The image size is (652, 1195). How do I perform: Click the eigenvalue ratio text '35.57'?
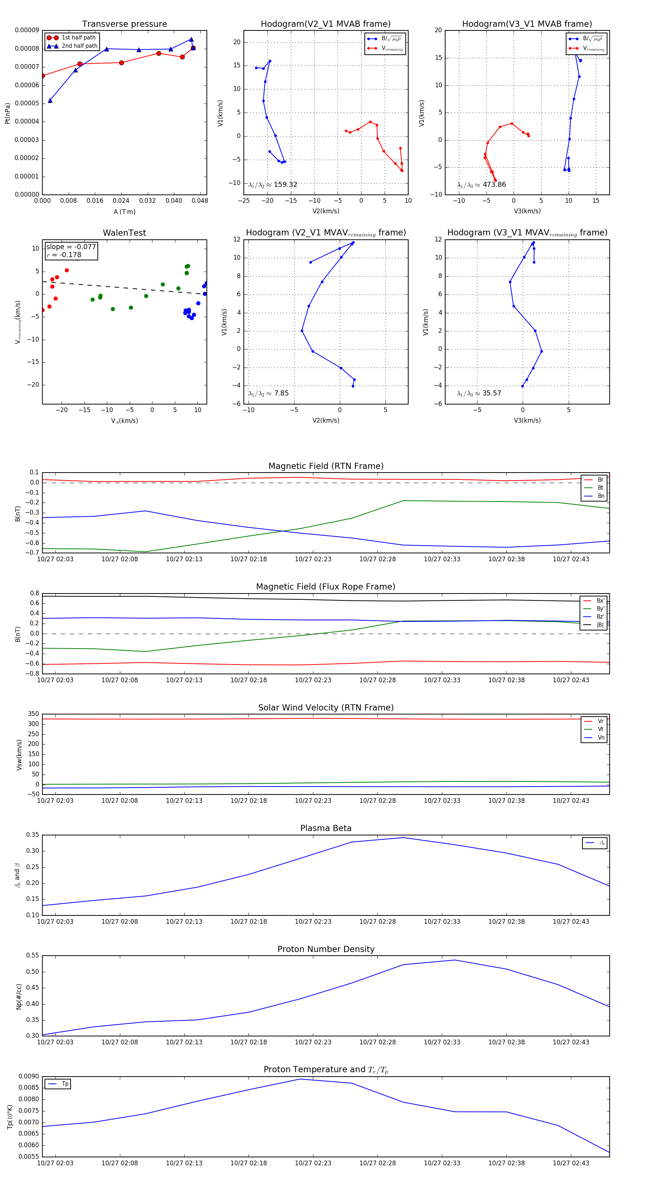492,393
